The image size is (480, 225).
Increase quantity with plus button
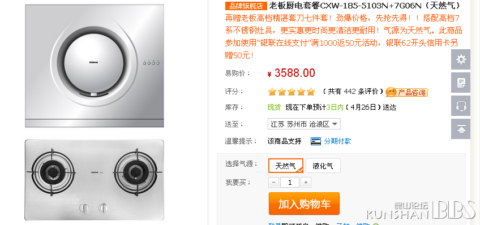(306, 183)
